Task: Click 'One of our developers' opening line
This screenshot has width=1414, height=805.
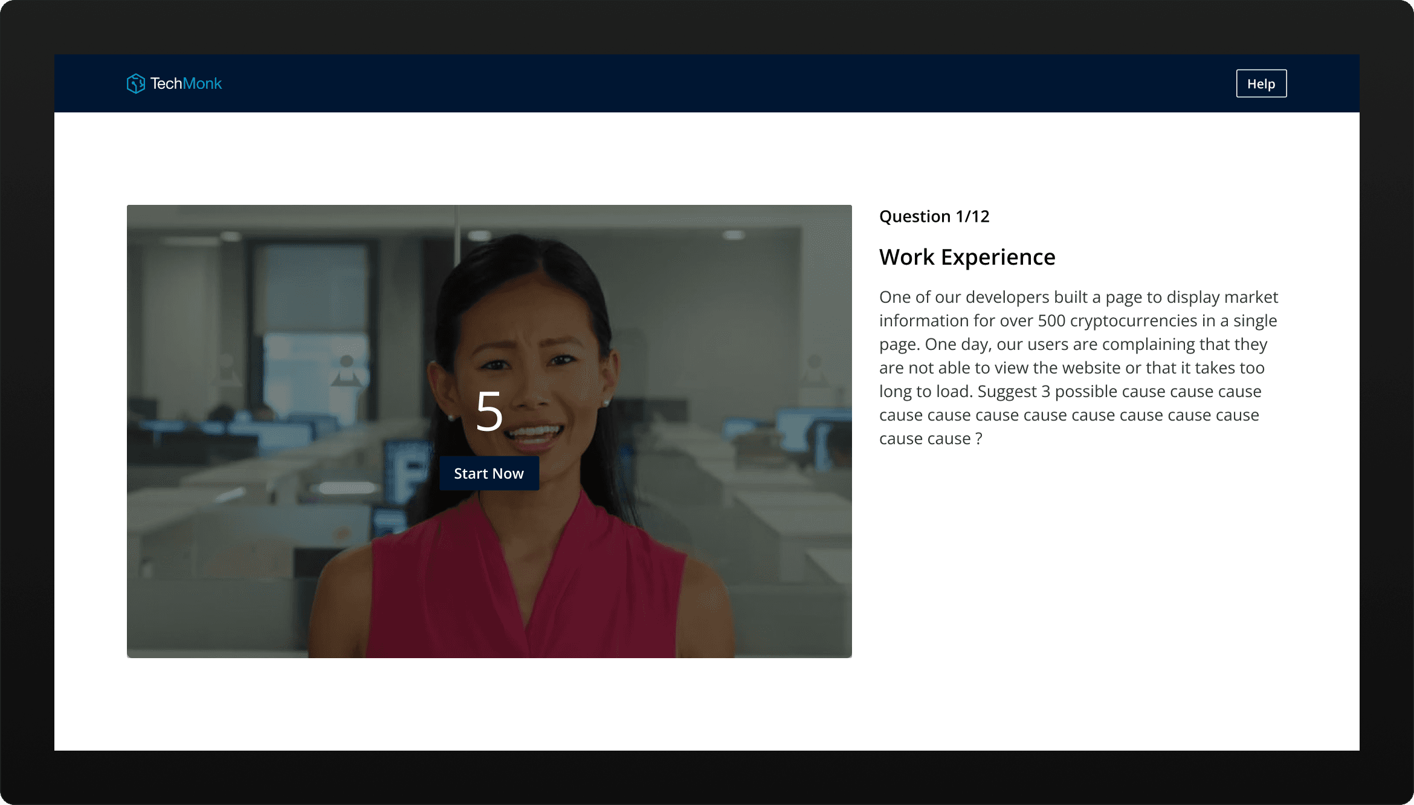Action: pyautogui.click(x=964, y=297)
